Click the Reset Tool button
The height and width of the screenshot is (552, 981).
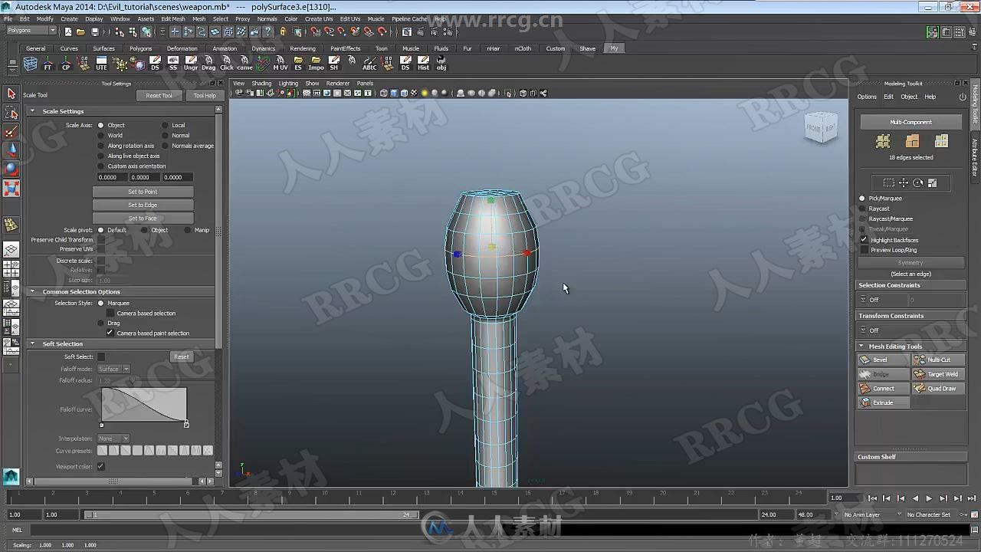[x=159, y=95]
